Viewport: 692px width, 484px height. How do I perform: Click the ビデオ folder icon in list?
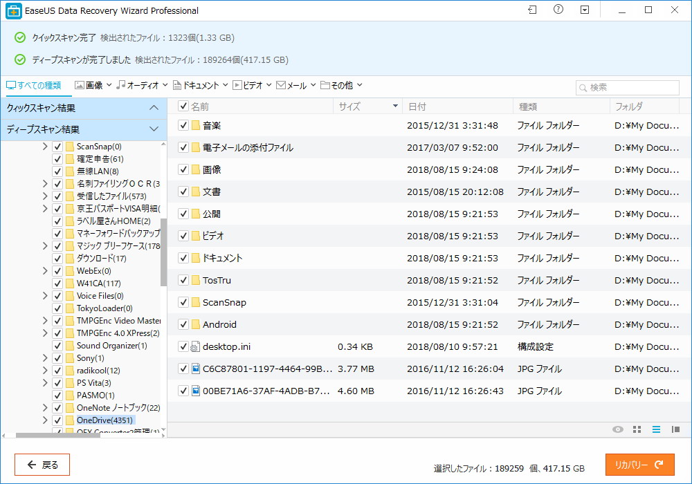pos(196,236)
